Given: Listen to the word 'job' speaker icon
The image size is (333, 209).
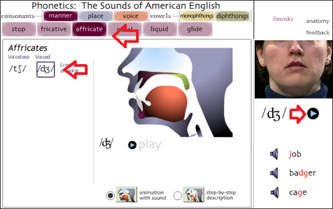Looking at the screenshot, I should click(x=274, y=154).
